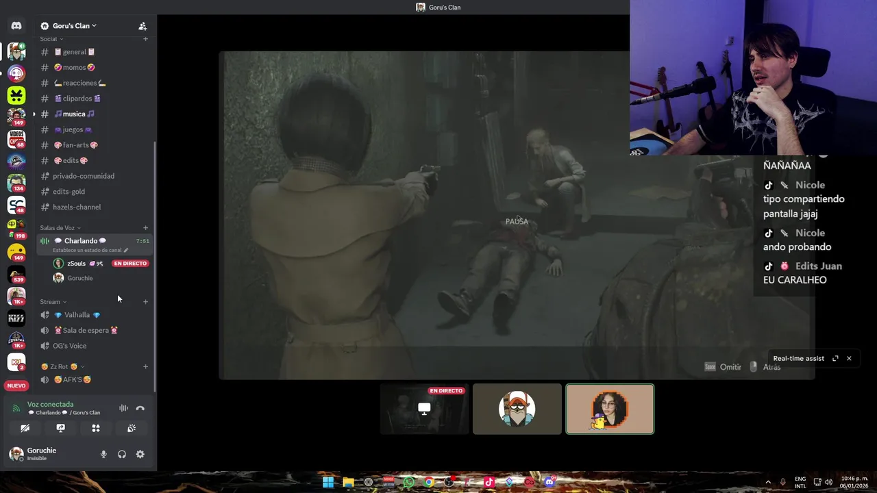Viewport: 877px width, 493px height.
Task: Open the Activities icon in voice panel
Action: click(96, 428)
